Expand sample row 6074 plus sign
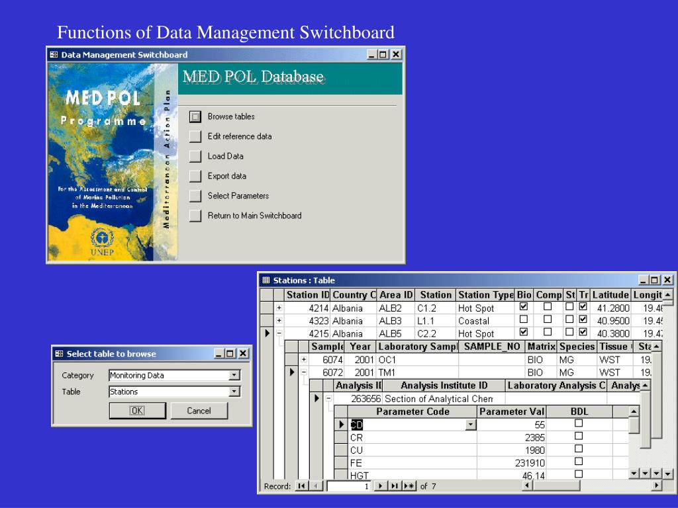 [304, 359]
